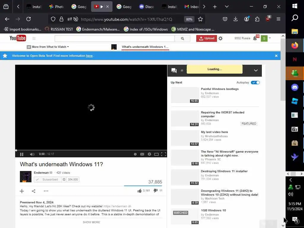Open the Enderman channel name link
The image size is (304, 228).
pos(41,172)
